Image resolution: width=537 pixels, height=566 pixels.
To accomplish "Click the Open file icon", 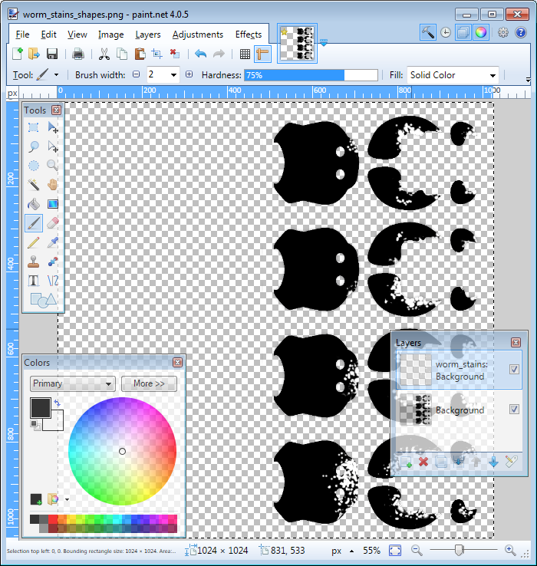I will tap(35, 54).
